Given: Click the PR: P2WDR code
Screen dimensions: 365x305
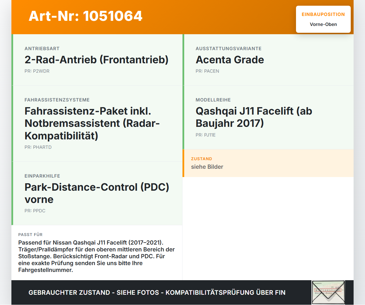Looking at the screenshot, I should (x=37, y=71).
